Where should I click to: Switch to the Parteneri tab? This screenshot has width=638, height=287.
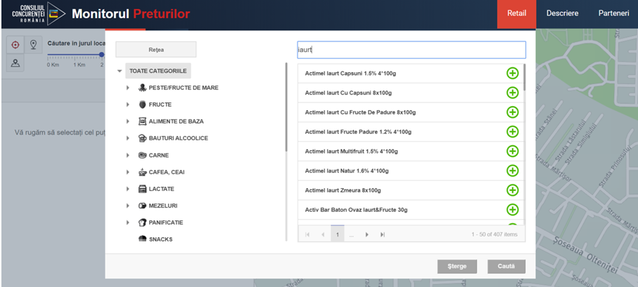pos(613,14)
